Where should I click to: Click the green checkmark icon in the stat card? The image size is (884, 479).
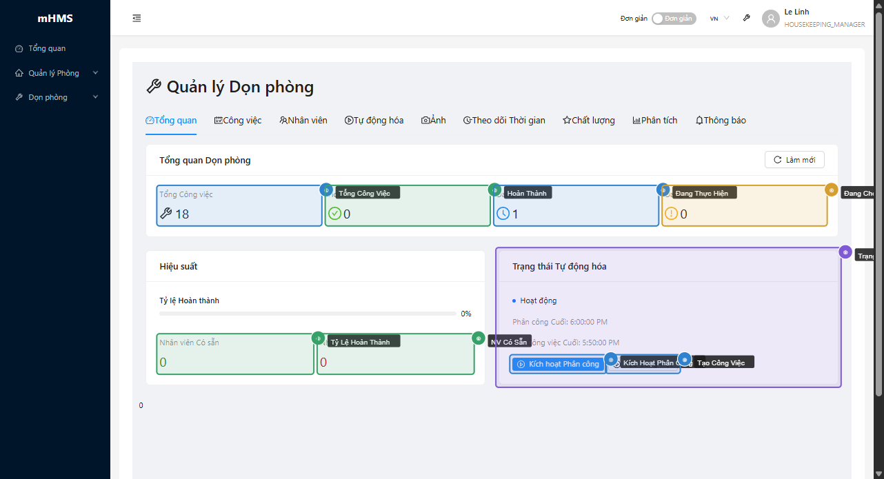point(334,214)
